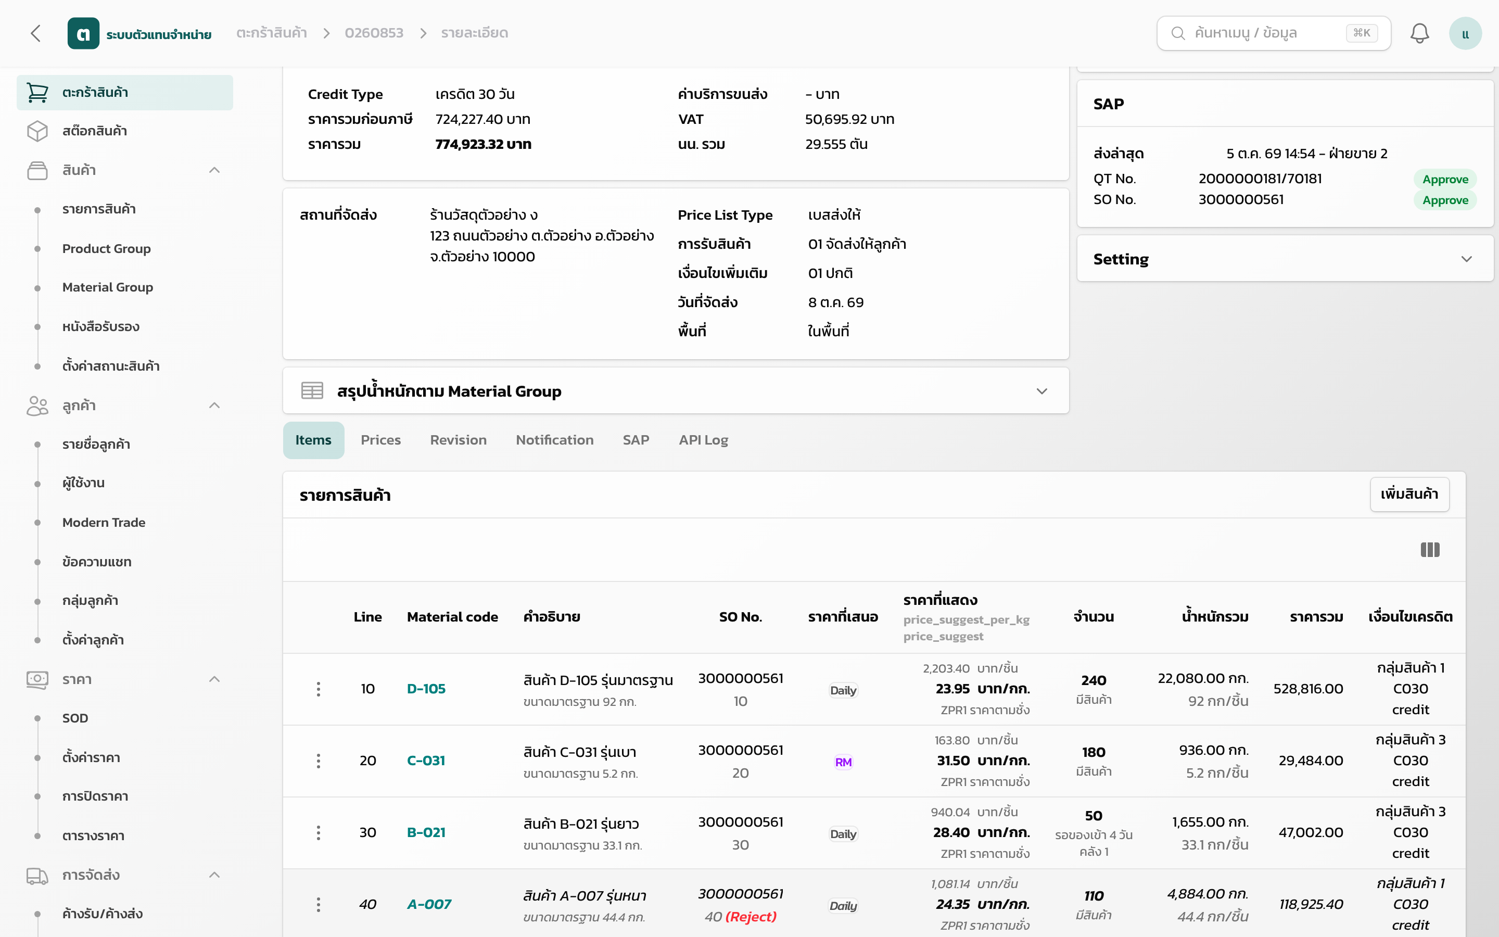Open row actions menu for line 20

pos(319,761)
